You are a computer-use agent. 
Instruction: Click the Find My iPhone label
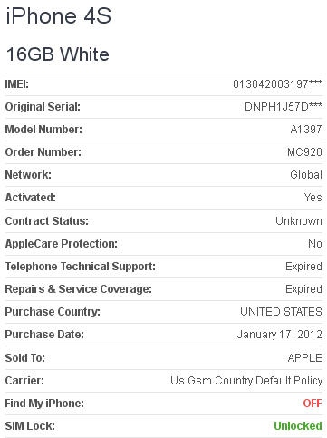pyautogui.click(x=44, y=404)
